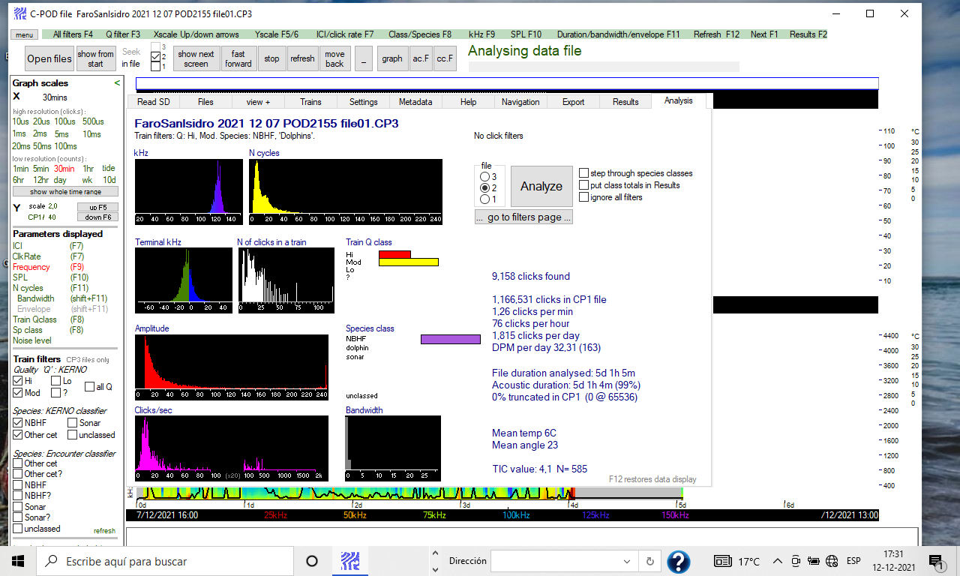Switch to the Settings tab
This screenshot has height=576, width=960.
tap(363, 102)
